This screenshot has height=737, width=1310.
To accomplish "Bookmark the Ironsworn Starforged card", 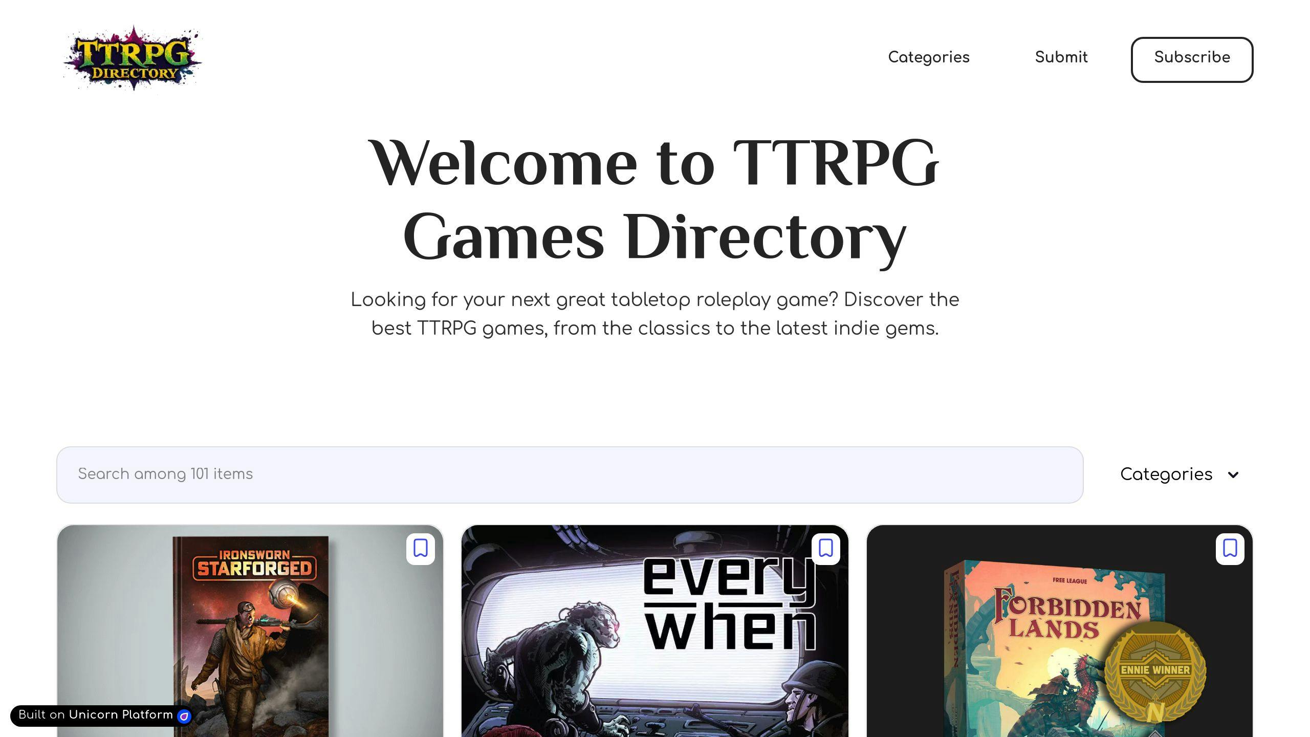I will 421,549.
